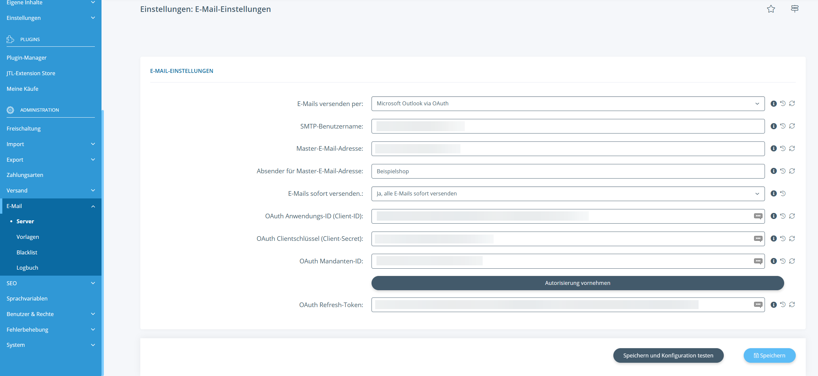Click the info icon for SMTP-Benutzername
Screen dimensions: 818x376
(x=774, y=126)
